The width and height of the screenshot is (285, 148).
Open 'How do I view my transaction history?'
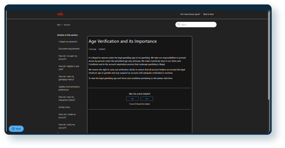click(x=67, y=98)
